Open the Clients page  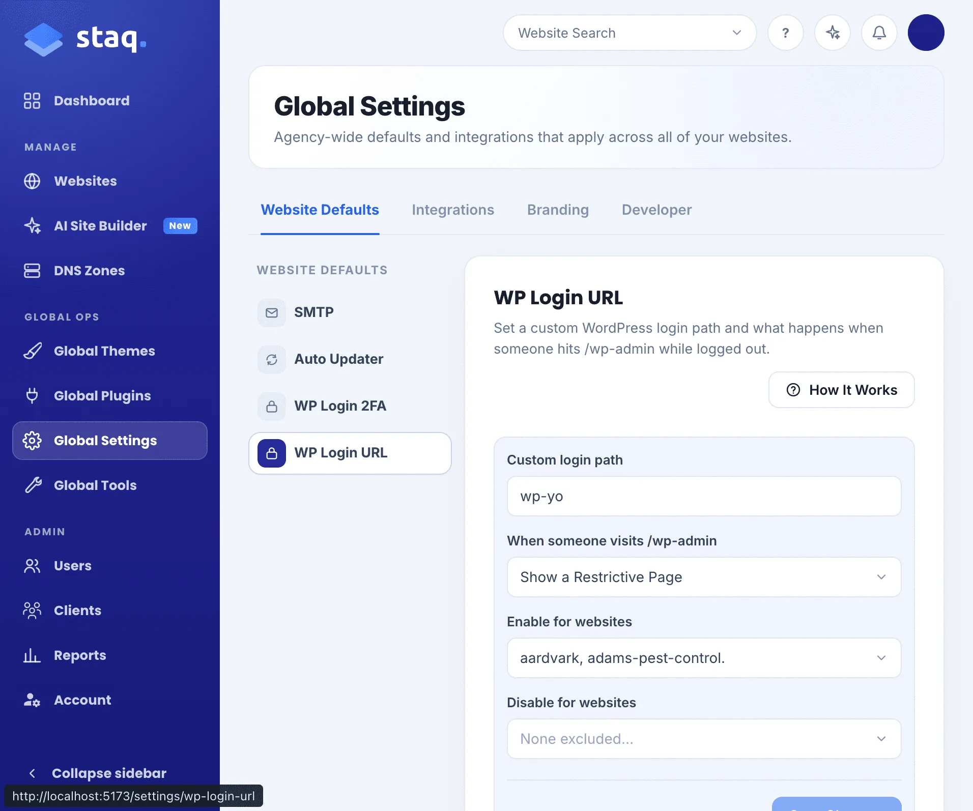click(110, 611)
